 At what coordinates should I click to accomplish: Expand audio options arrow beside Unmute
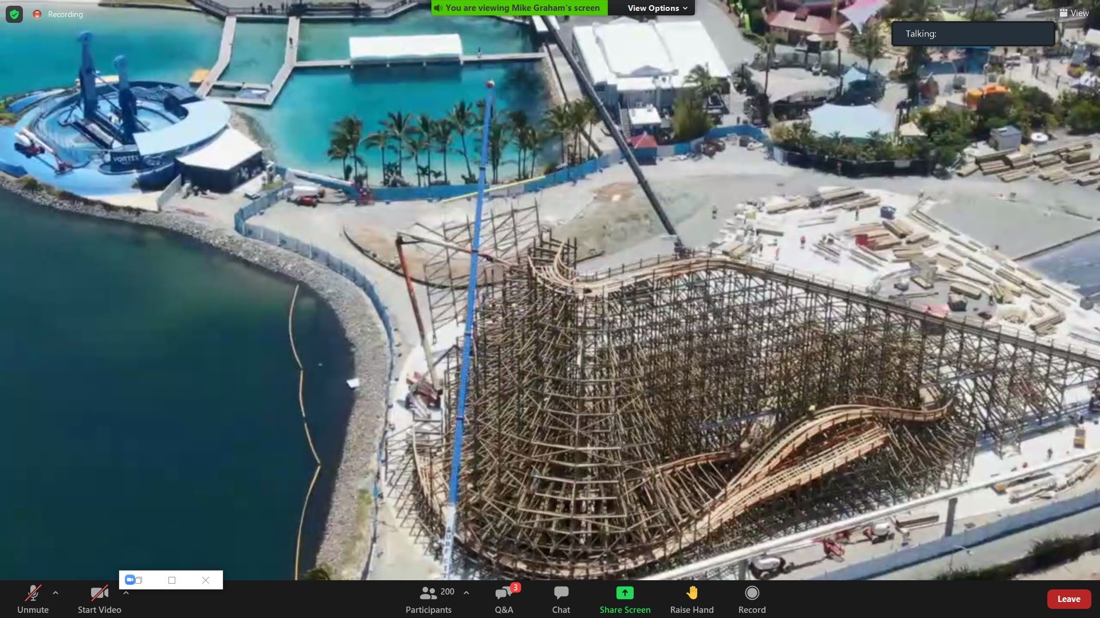click(x=56, y=593)
